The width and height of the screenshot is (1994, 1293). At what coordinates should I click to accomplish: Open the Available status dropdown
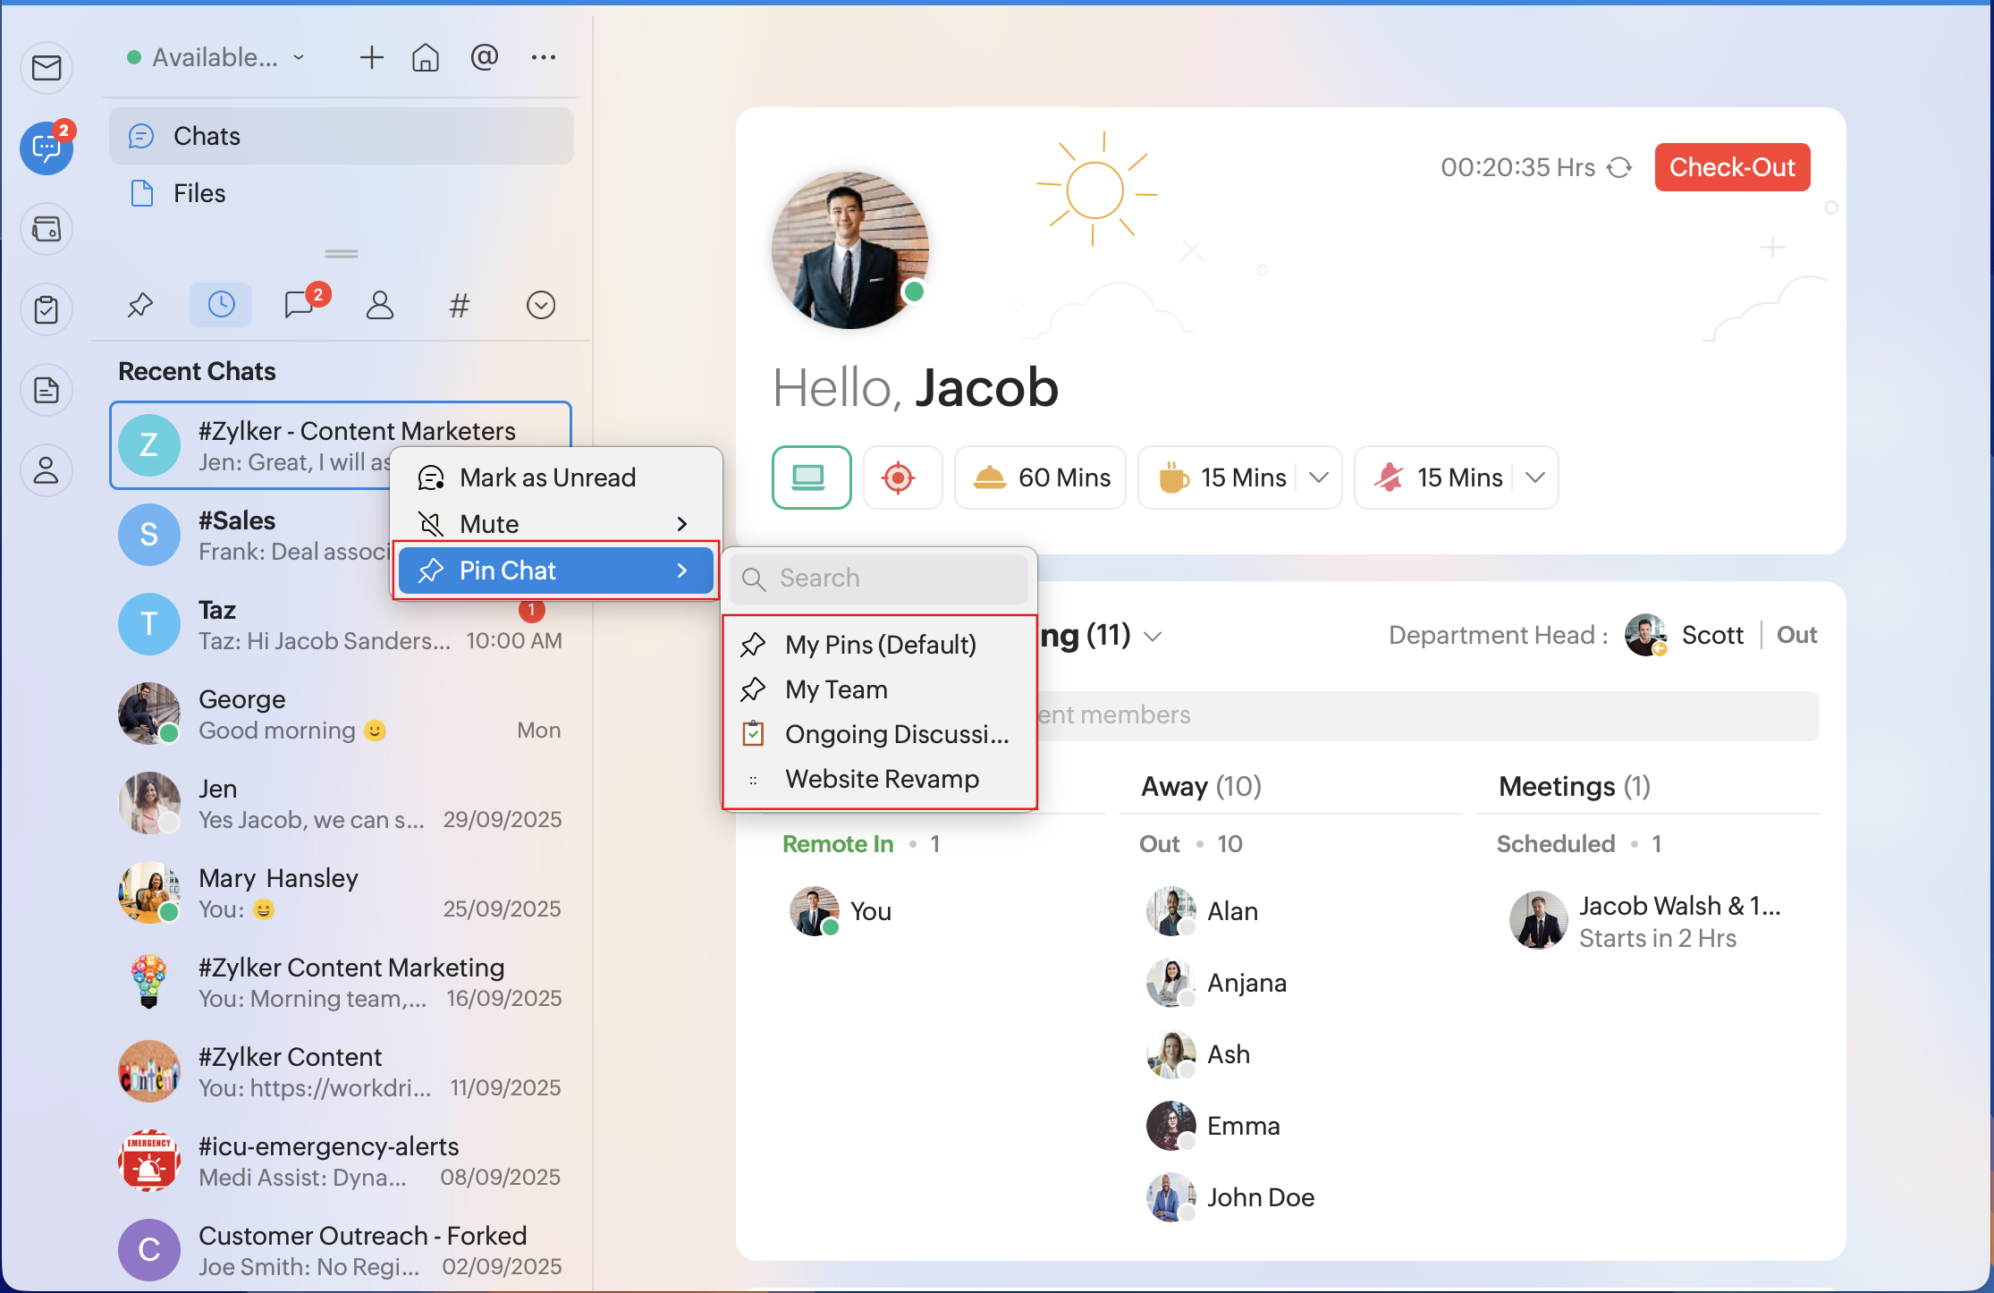[216, 58]
